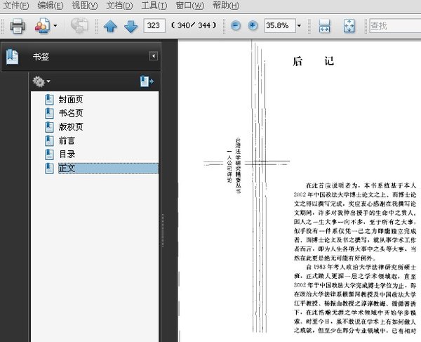Click the zoom in plus button
Screen dimensions: 421x342
coord(253,26)
